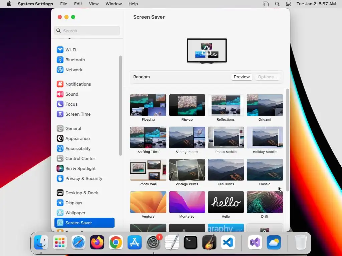Open the Notifications bell icon
Screen dimensions: 342x256
60,84
